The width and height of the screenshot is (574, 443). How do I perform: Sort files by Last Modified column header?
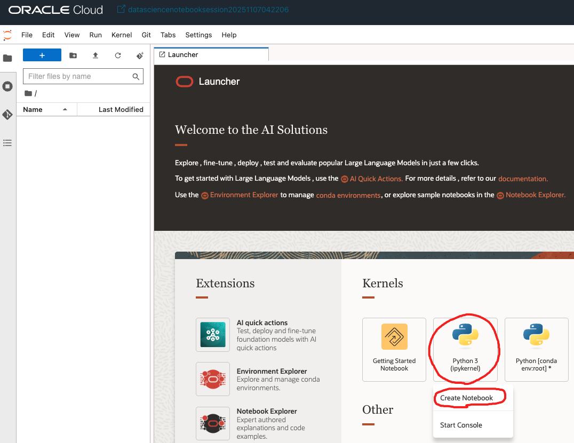[x=114, y=109]
